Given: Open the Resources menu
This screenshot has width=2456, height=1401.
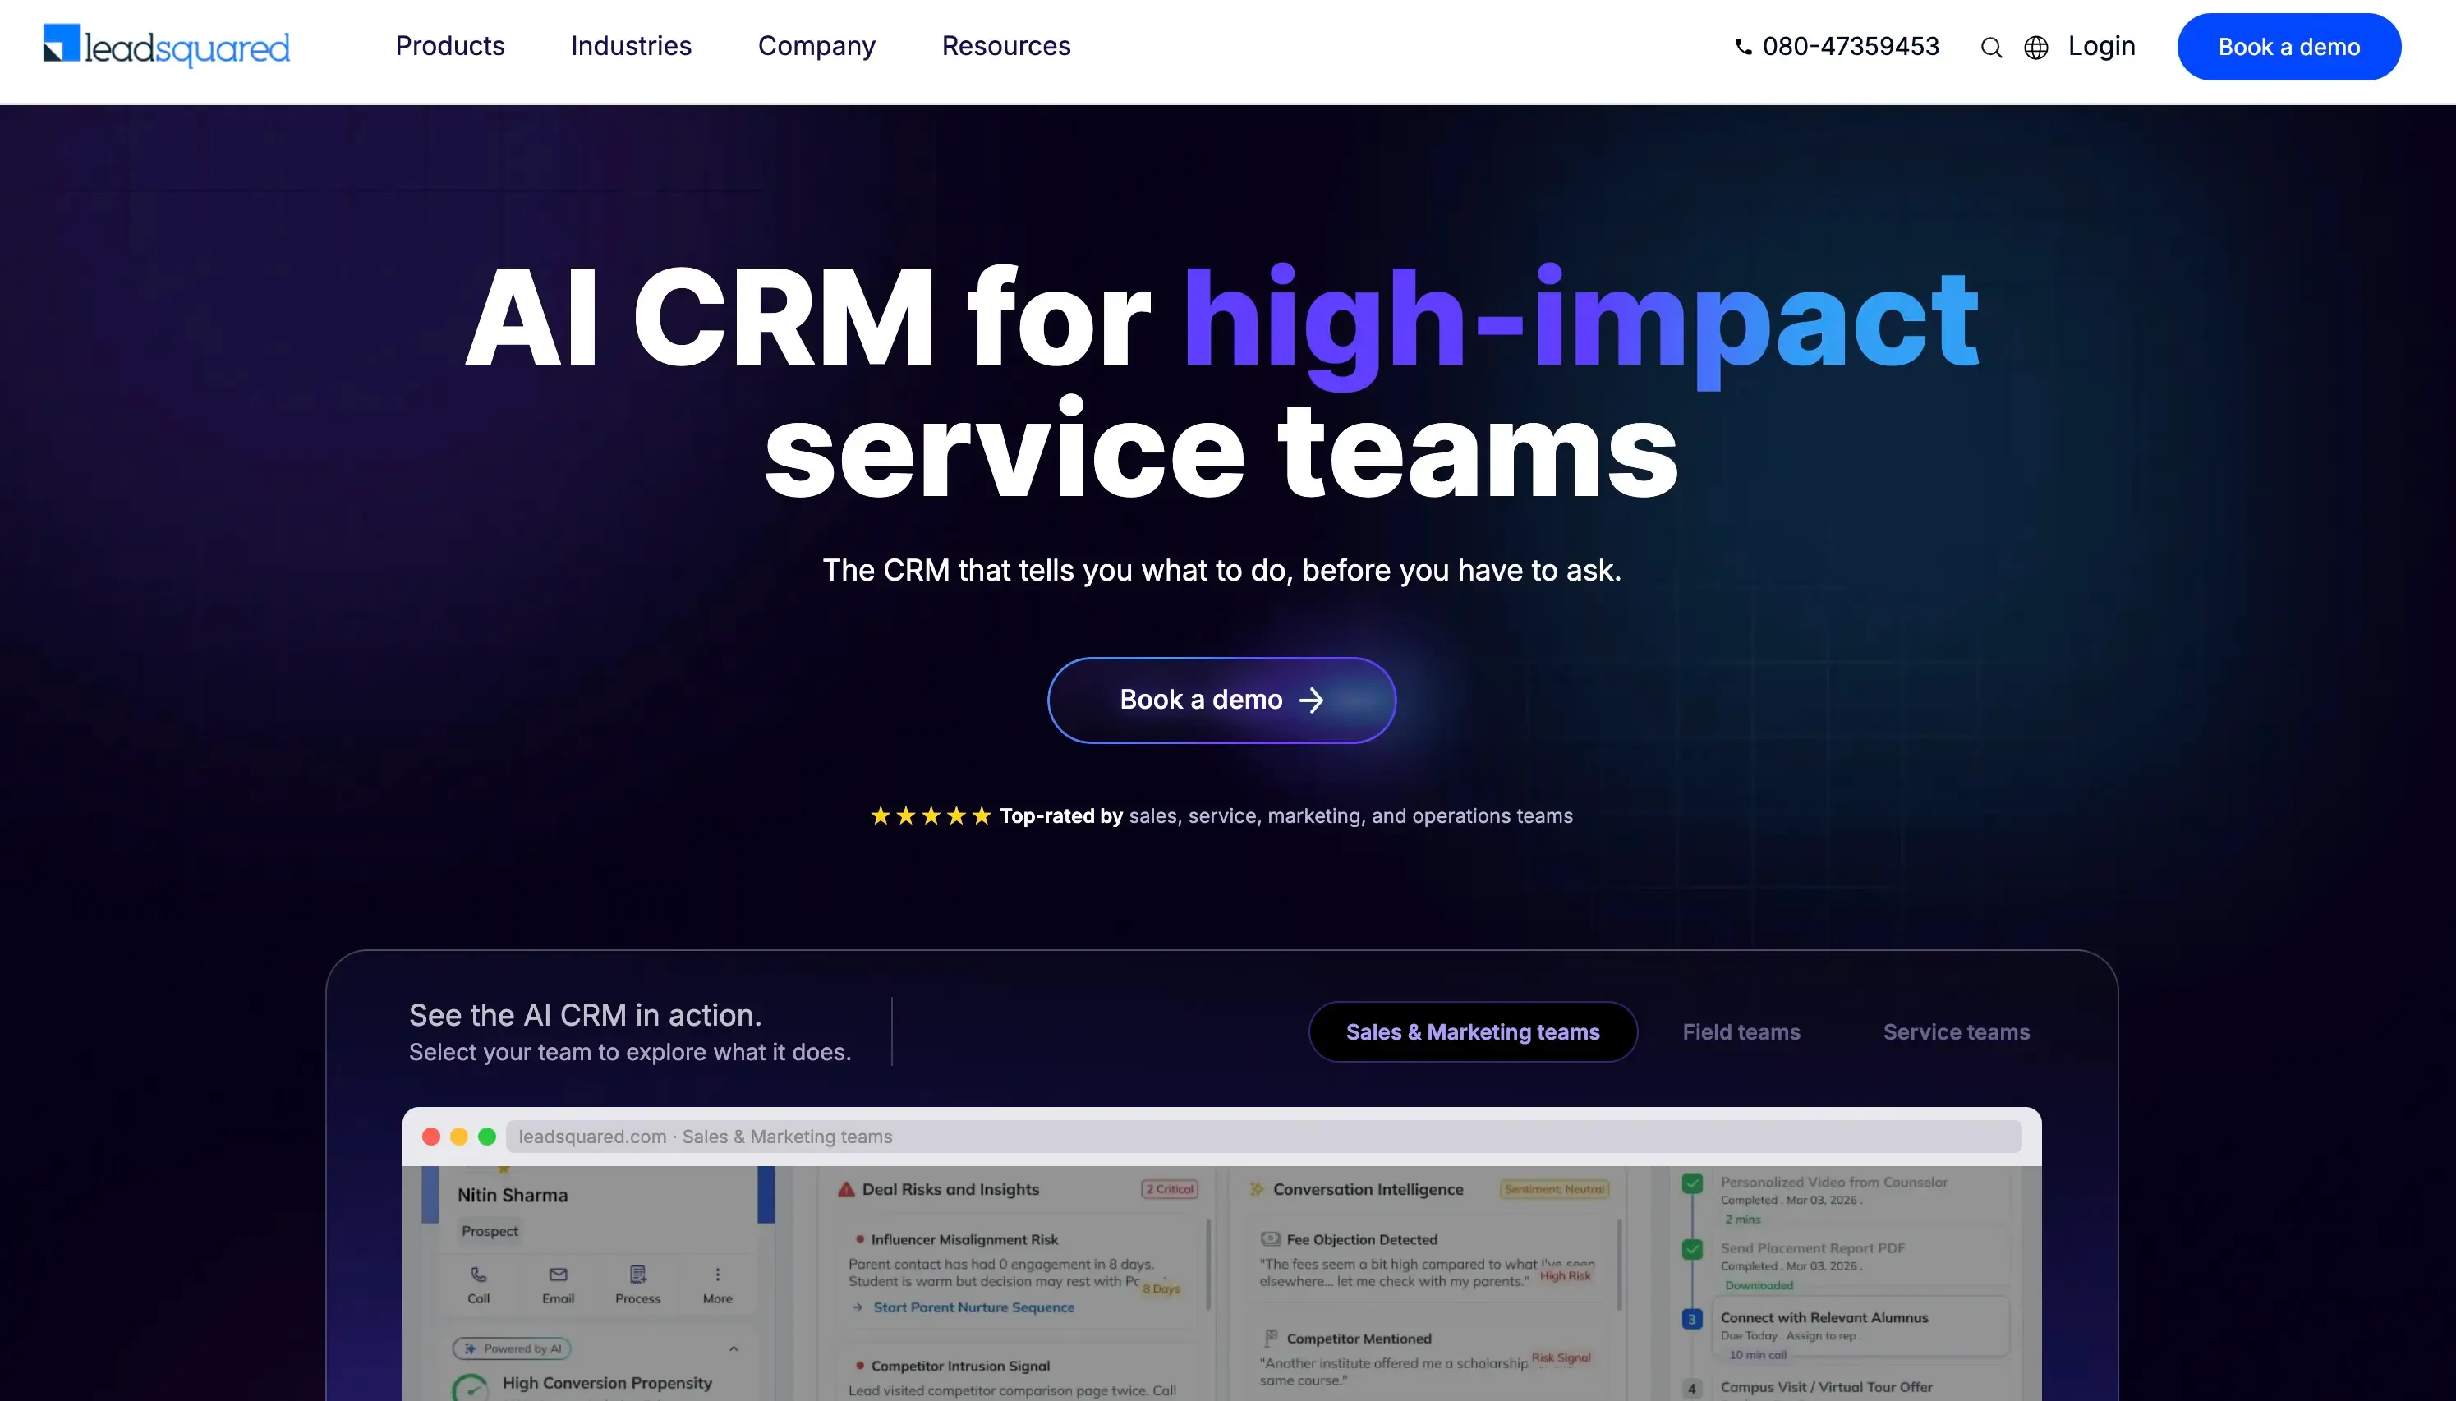Looking at the screenshot, I should tap(1005, 45).
